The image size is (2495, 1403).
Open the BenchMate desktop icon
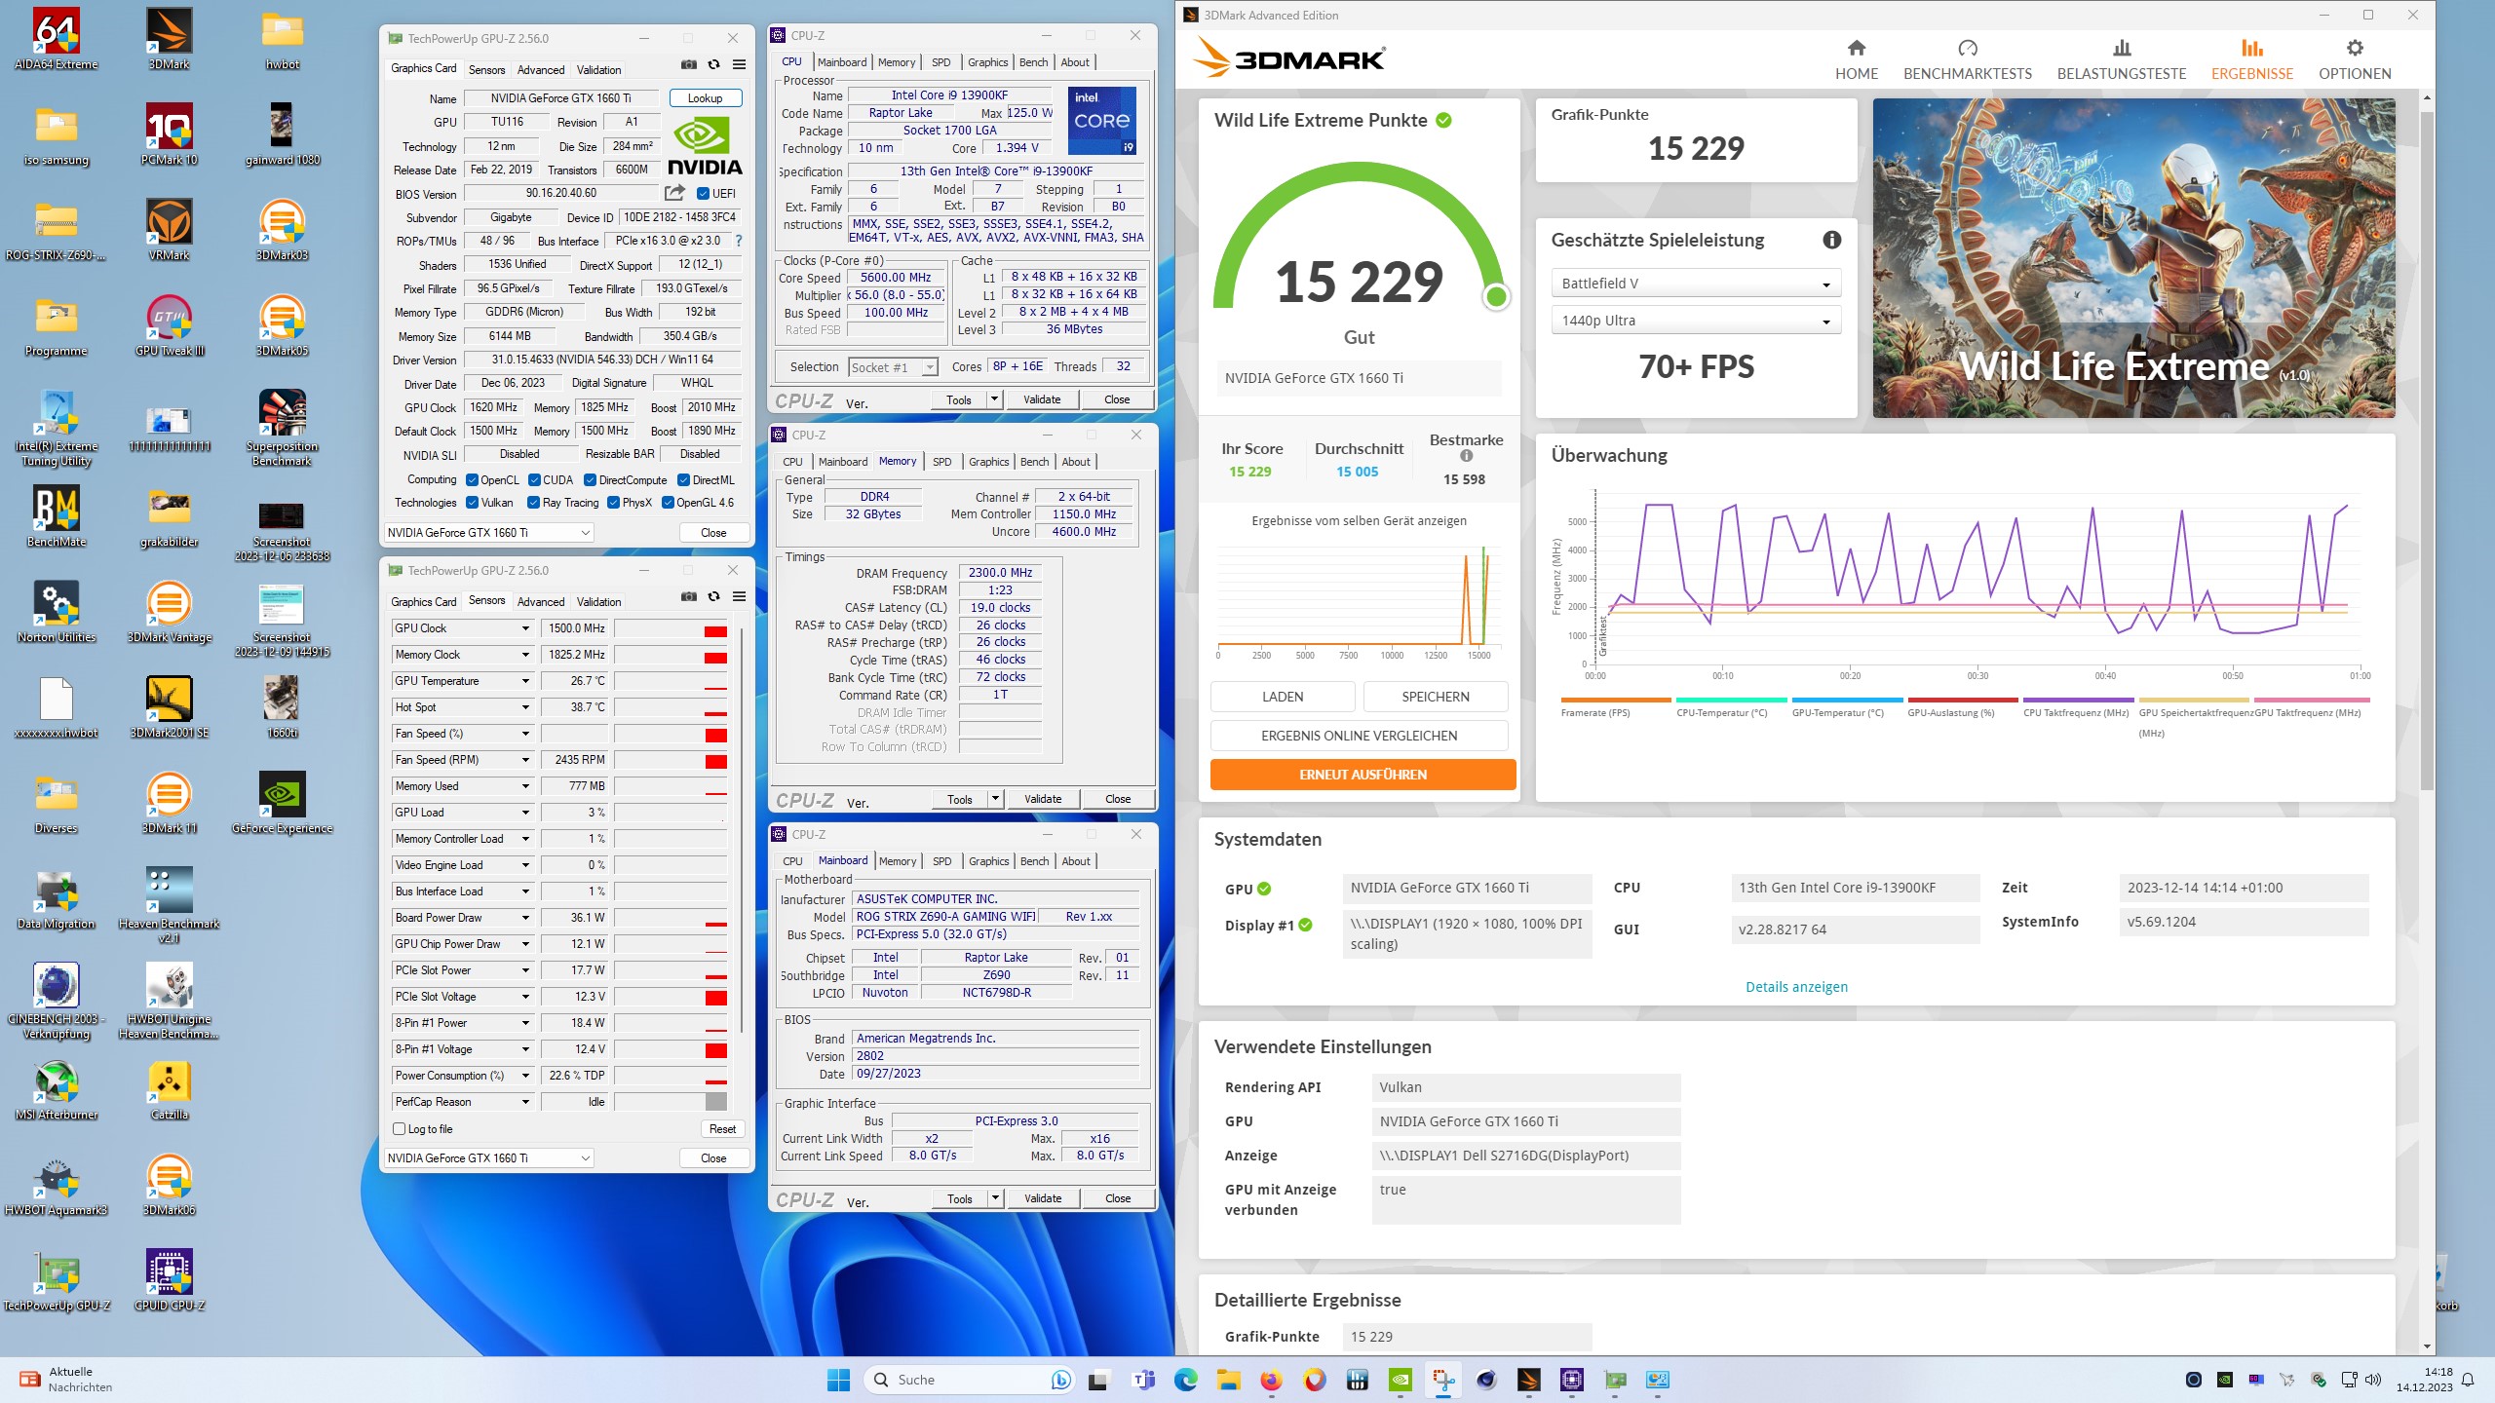click(56, 516)
